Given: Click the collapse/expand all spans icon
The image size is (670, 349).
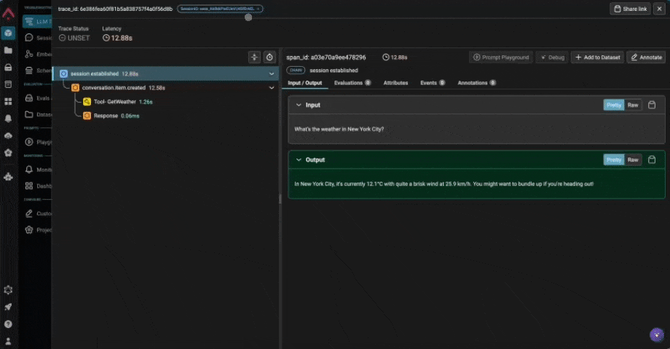Looking at the screenshot, I should point(254,57).
